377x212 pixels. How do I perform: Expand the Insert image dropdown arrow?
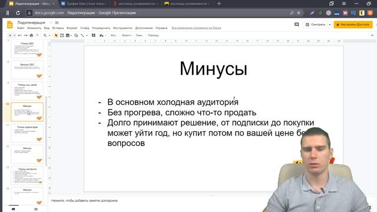(x=71, y=35)
